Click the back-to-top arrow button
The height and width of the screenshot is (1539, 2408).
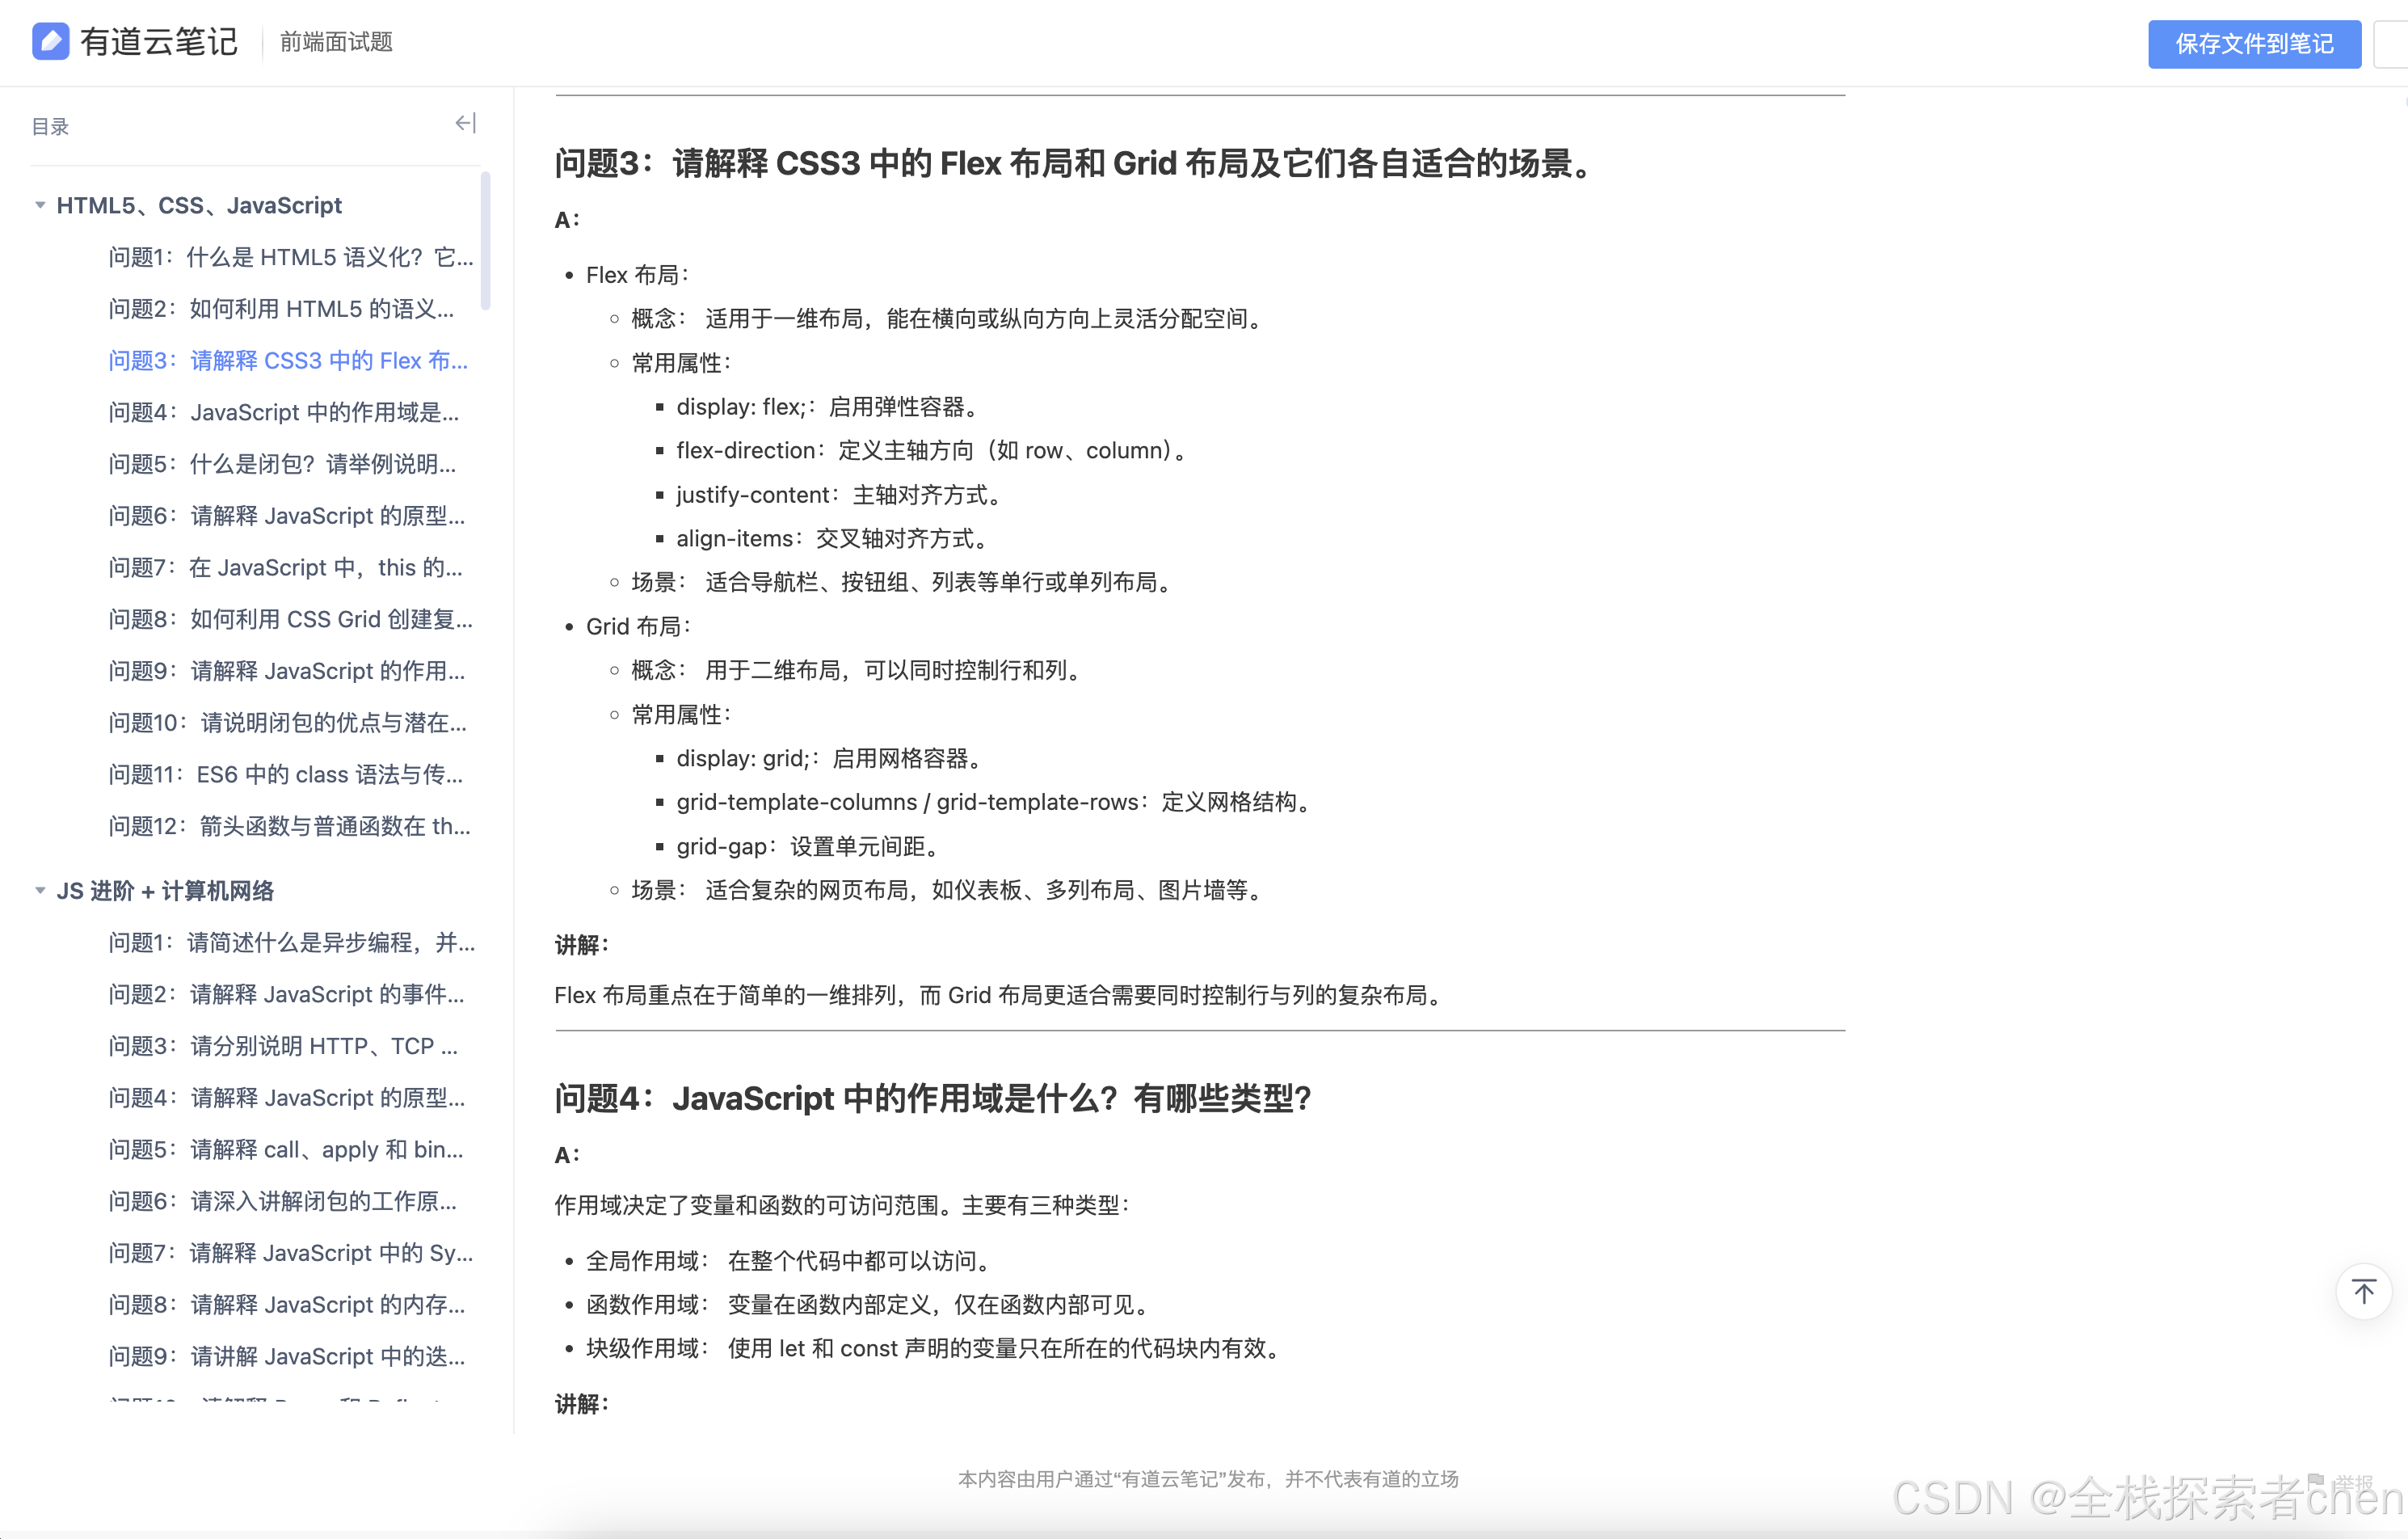(2363, 1292)
